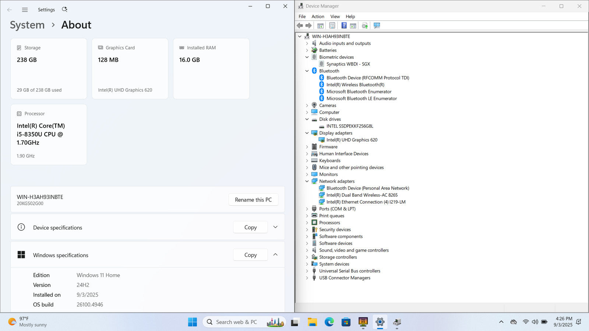Copy Windows specifications

(x=250, y=255)
